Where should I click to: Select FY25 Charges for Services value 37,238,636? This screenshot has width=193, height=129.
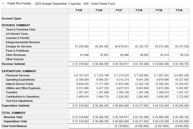[82, 46]
